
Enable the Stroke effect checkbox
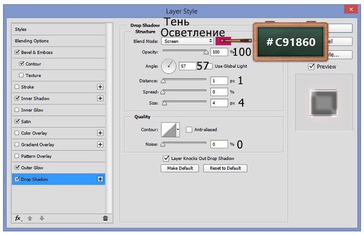tap(17, 87)
